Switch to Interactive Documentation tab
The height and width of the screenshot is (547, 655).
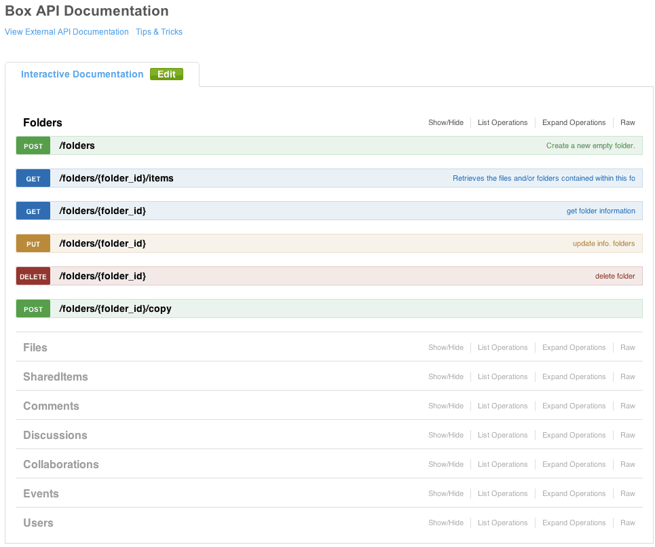click(82, 75)
